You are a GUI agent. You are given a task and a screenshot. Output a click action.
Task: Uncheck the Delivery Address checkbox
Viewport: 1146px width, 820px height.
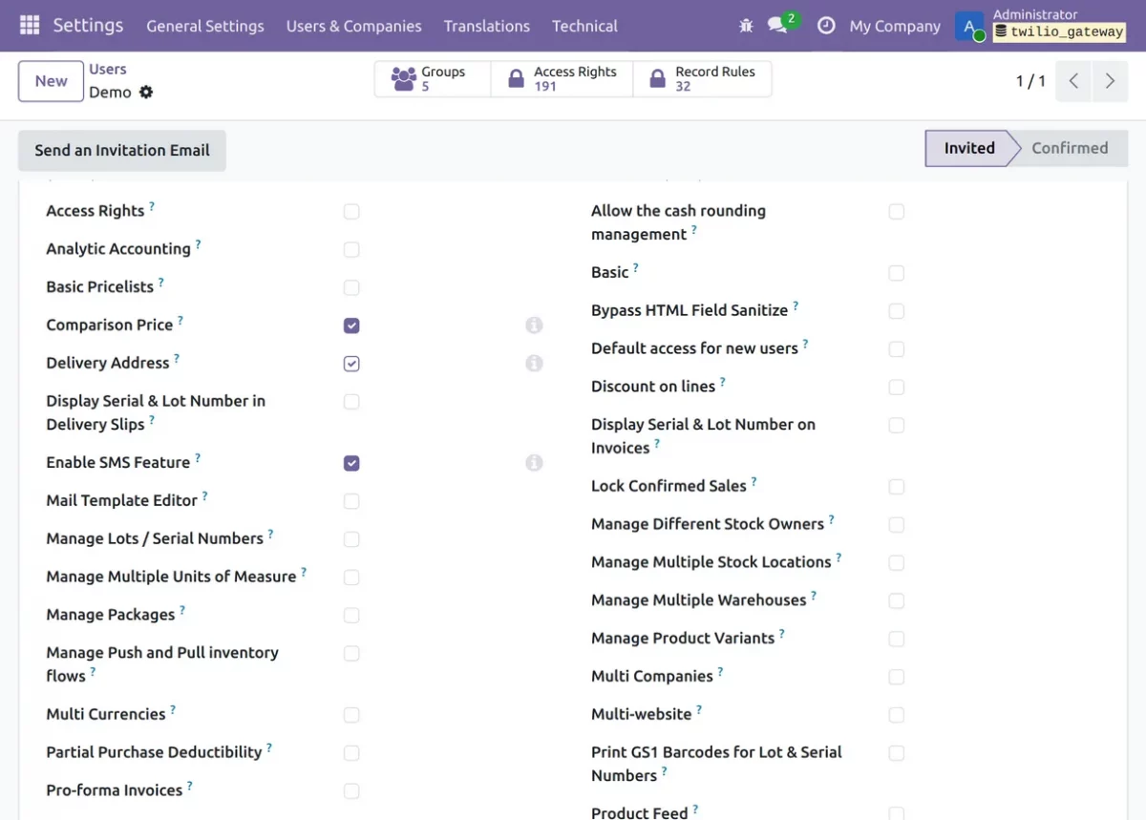(x=351, y=364)
